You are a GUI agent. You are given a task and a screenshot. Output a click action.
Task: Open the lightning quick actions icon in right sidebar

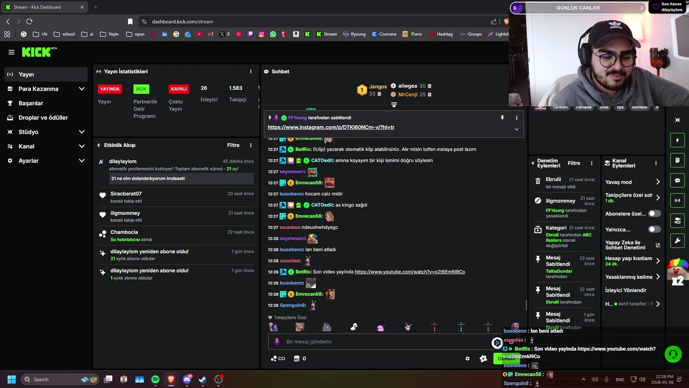point(677,141)
